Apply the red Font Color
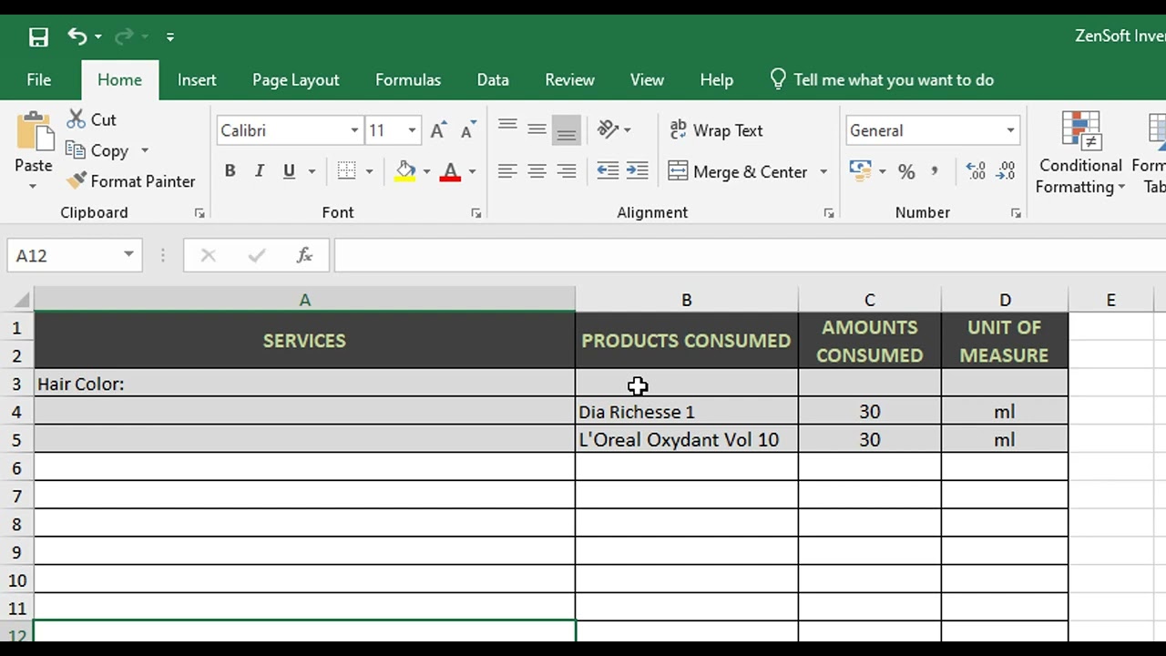 point(450,171)
